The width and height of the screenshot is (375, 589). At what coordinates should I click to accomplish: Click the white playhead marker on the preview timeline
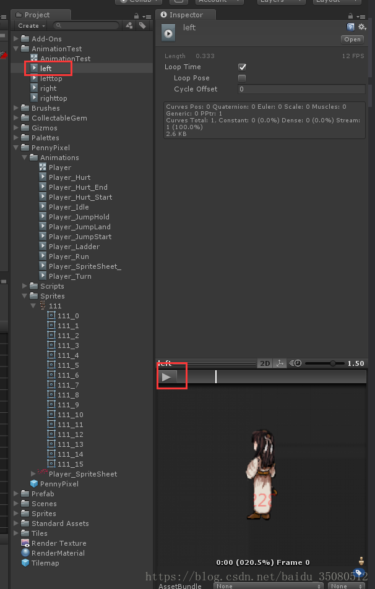[215, 377]
